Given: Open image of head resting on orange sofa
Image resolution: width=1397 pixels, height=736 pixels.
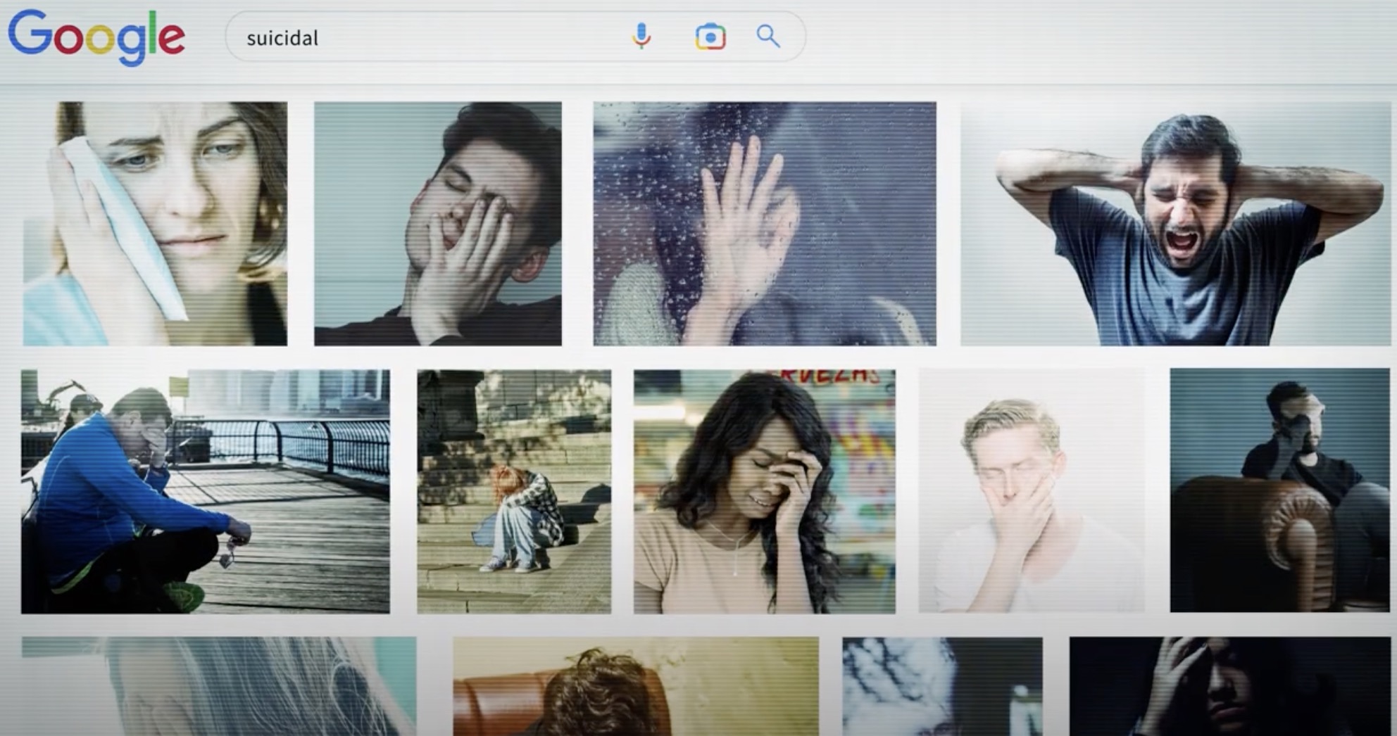Looking at the screenshot, I should tap(635, 686).
